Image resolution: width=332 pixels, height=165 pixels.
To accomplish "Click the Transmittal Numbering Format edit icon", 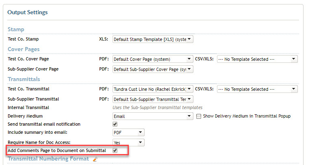I will point(95,159).
